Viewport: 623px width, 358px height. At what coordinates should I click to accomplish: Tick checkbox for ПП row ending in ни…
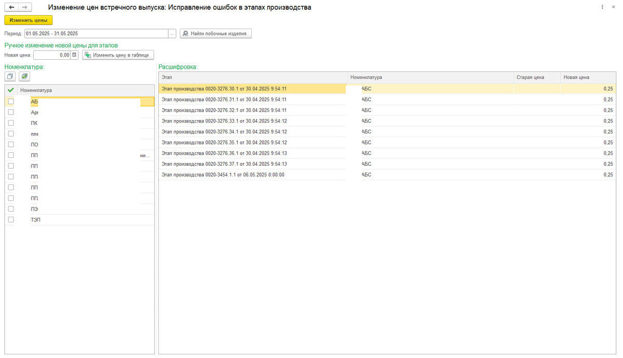click(11, 155)
